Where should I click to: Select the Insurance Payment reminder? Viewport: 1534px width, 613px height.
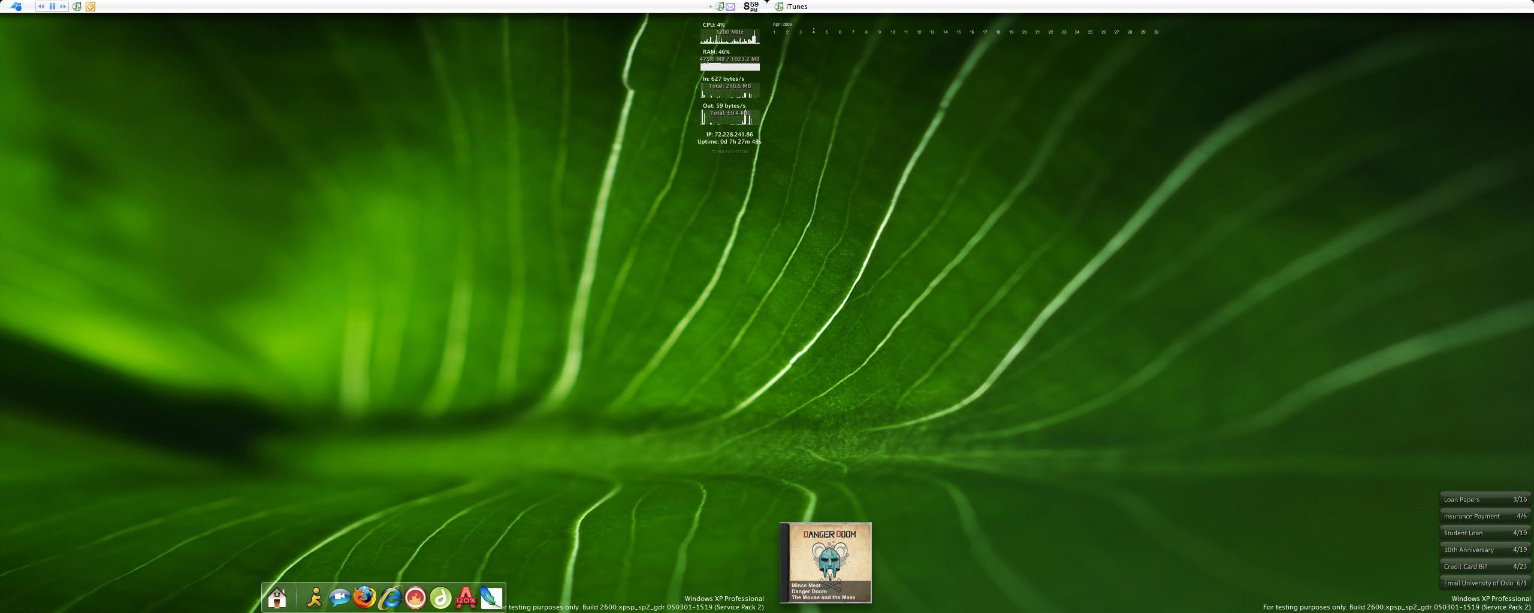[1485, 516]
